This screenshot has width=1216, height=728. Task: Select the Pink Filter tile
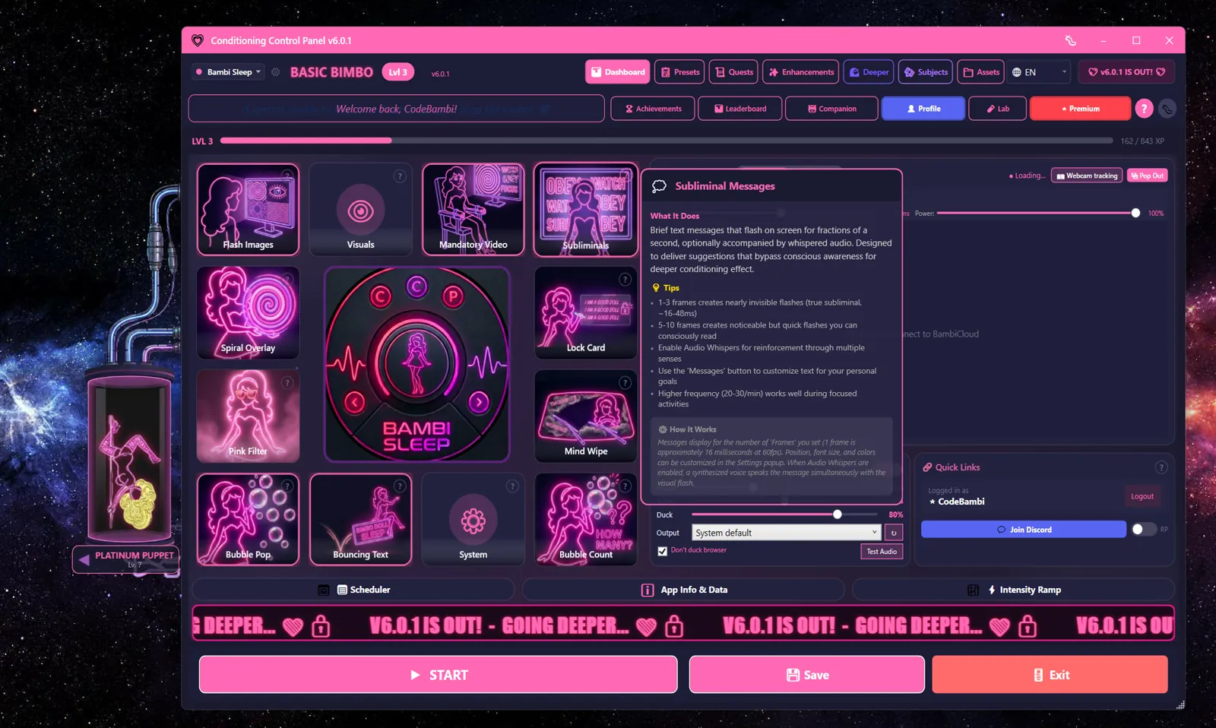click(248, 416)
